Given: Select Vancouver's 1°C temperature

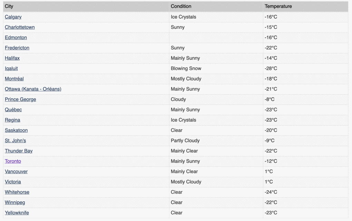Looking at the screenshot, I should (269, 172).
